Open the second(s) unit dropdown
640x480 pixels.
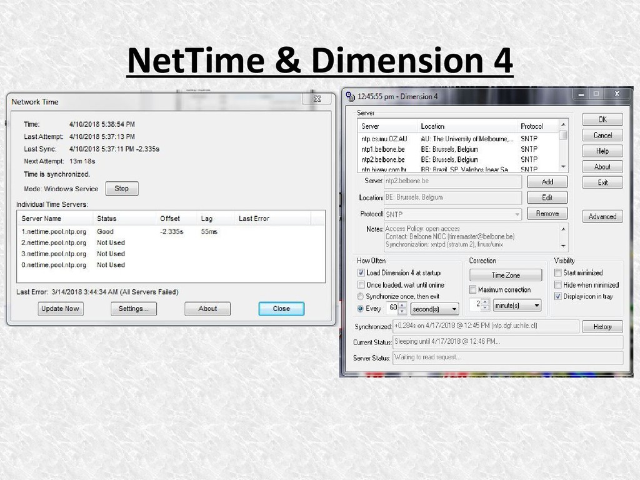coord(435,309)
